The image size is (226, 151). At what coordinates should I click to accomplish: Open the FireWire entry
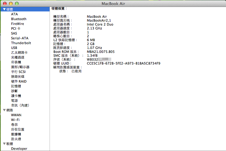pyautogui.click(x=18, y=24)
